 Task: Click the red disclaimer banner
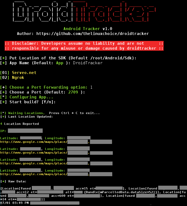tap(84, 46)
